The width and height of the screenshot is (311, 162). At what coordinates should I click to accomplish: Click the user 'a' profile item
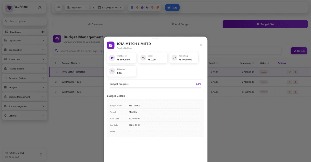pos(91,8)
